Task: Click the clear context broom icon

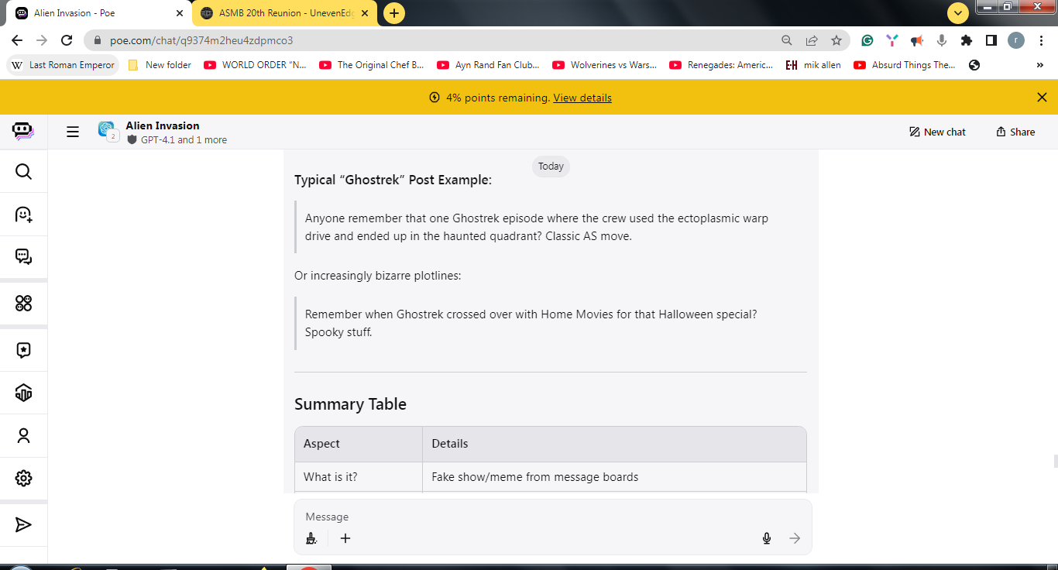Action: (x=311, y=538)
